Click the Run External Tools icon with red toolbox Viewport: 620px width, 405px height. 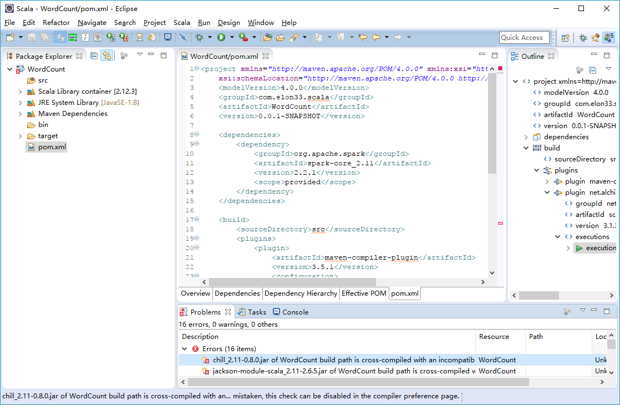click(x=243, y=37)
